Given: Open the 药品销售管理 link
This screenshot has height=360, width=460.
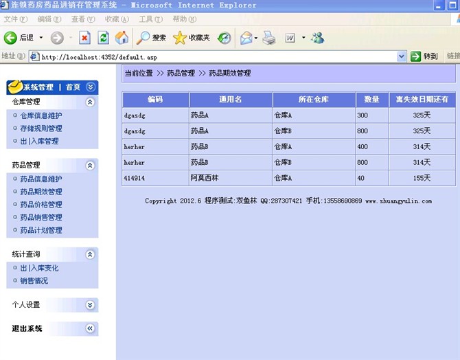Looking at the screenshot, I should [x=41, y=217].
